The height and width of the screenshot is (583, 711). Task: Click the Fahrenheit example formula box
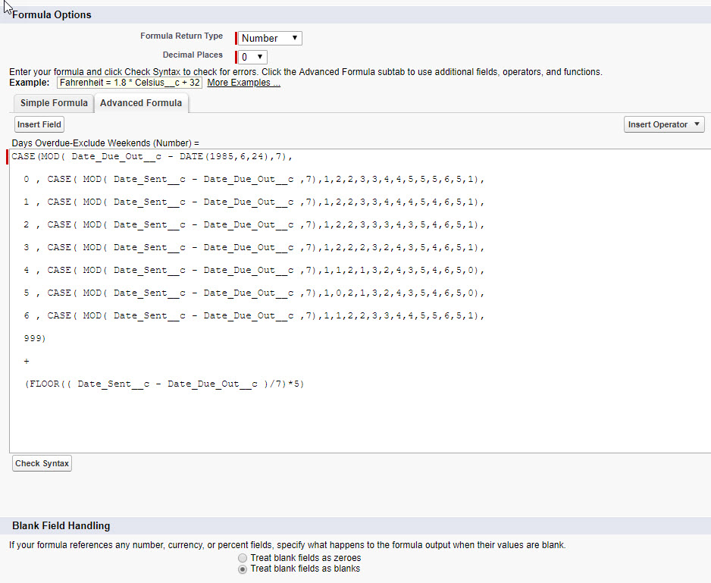[129, 83]
